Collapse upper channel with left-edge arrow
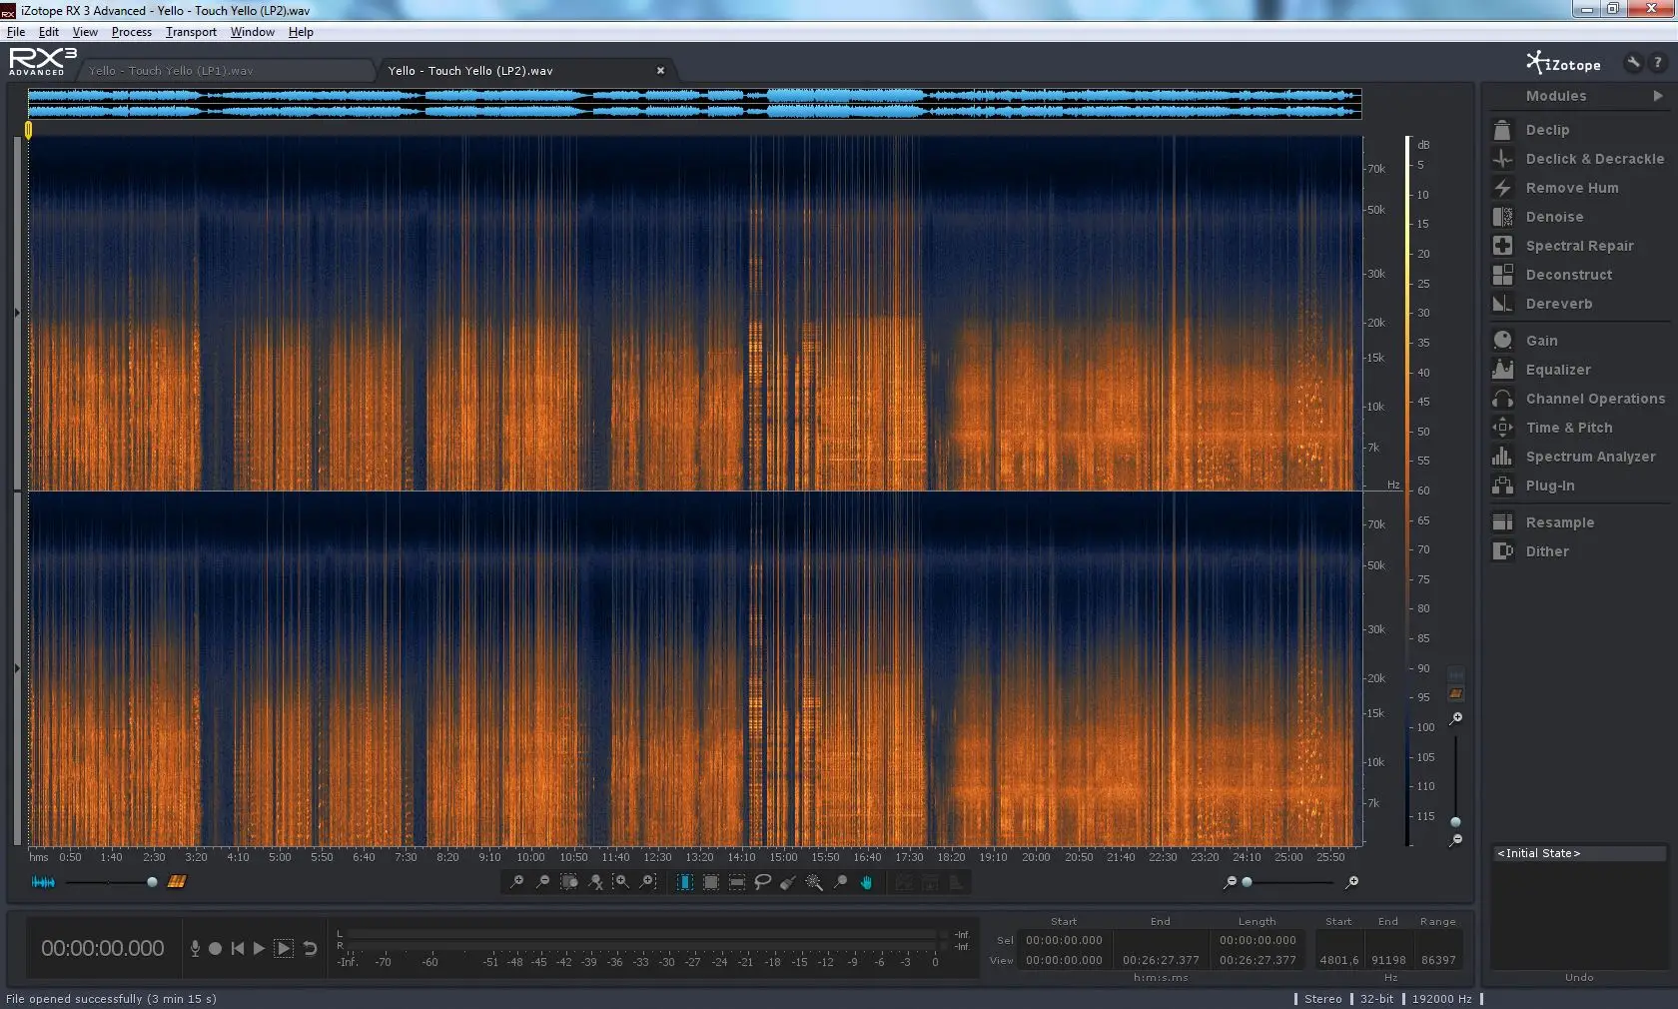 (x=17, y=313)
